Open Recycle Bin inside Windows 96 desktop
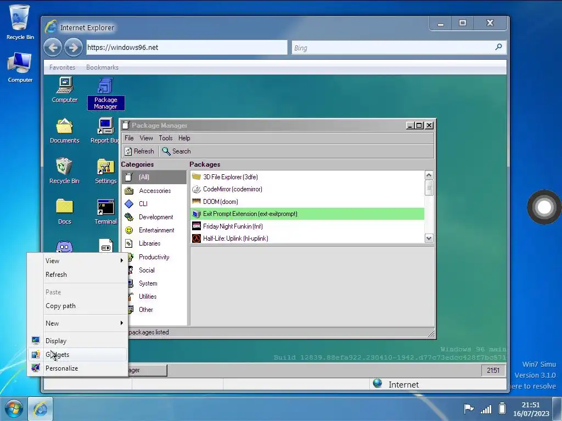 pos(64,171)
